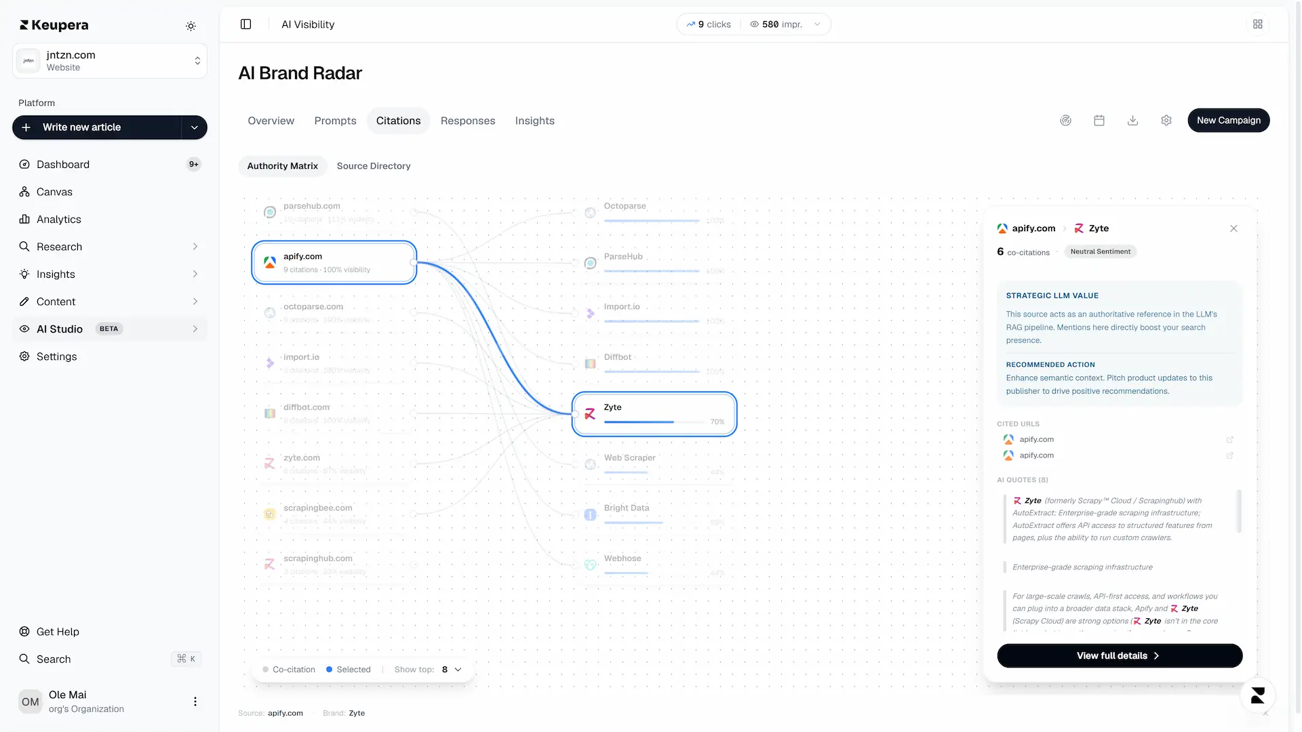Select the octoparse.com source node
1302x732 pixels.
click(x=334, y=312)
